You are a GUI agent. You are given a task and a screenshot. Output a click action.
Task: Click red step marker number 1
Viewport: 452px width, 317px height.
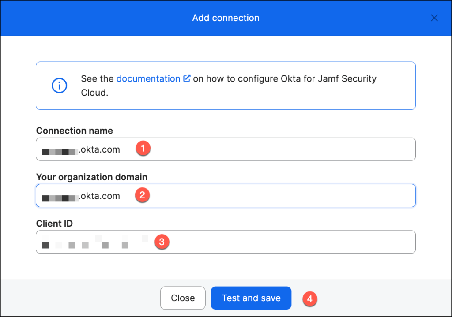(x=143, y=149)
